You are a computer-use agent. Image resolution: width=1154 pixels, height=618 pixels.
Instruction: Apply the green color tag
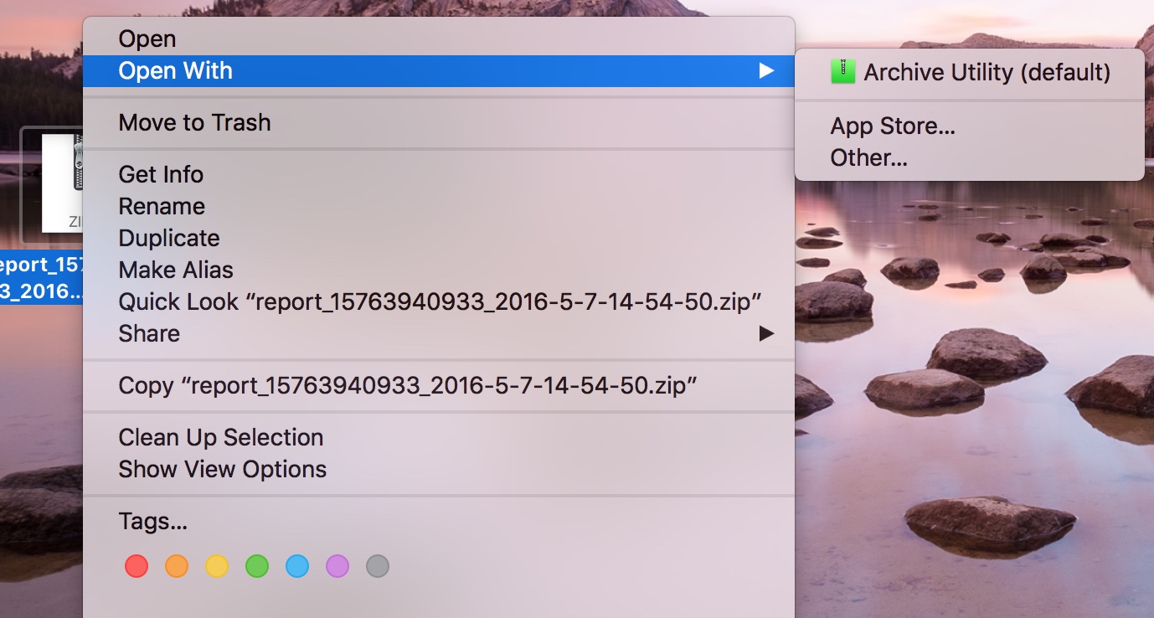click(257, 567)
